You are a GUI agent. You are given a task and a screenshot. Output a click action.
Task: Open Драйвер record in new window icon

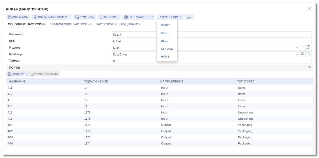(309, 54)
